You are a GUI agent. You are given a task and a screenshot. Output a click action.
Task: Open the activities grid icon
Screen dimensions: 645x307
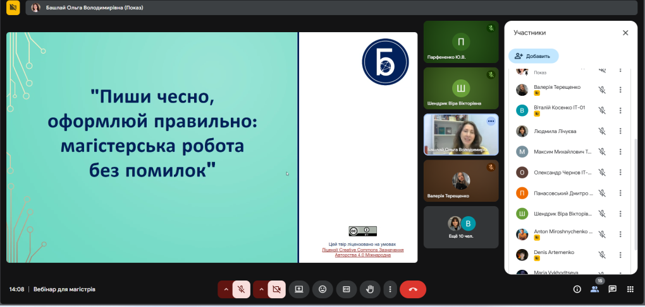tap(630, 289)
